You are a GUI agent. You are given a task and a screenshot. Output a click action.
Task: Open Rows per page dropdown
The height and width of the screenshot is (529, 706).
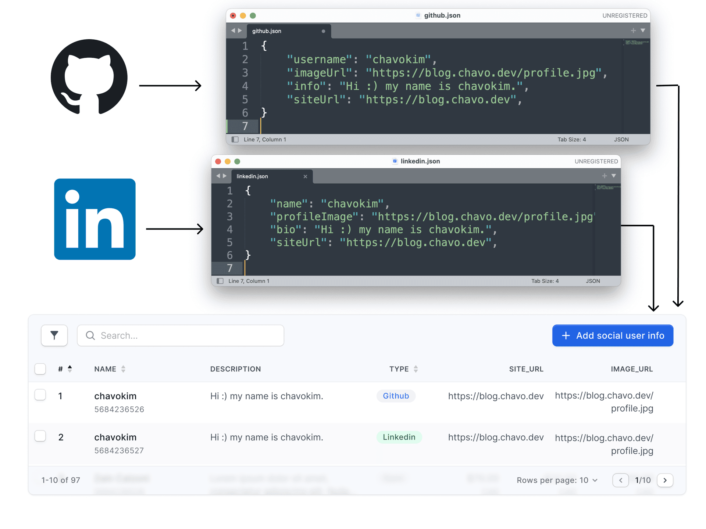coord(557,480)
